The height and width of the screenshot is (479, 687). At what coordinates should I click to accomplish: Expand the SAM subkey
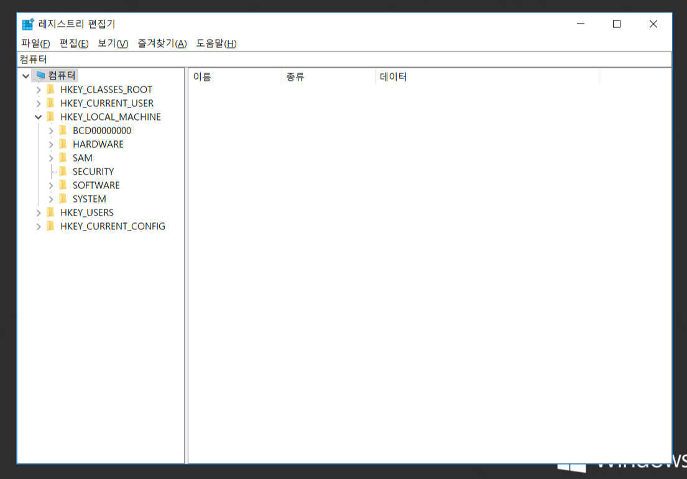51,158
